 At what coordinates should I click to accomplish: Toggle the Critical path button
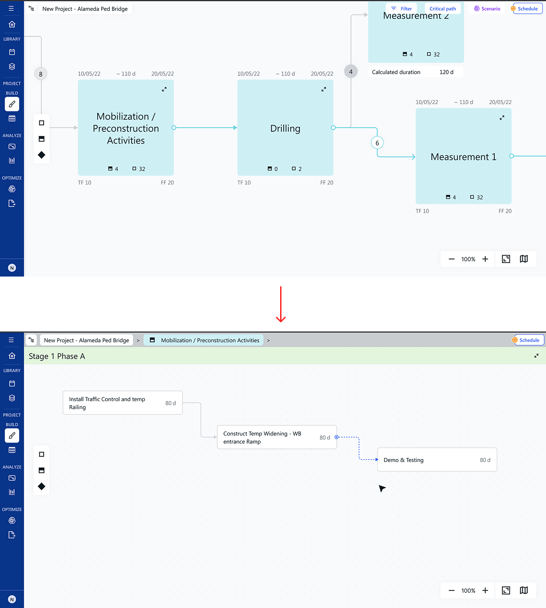click(443, 8)
